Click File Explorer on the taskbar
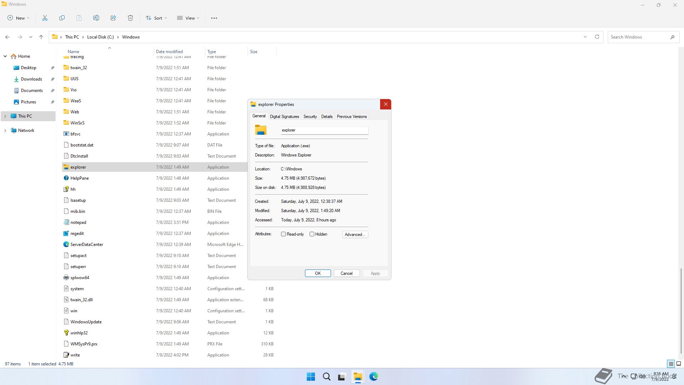 click(358, 376)
